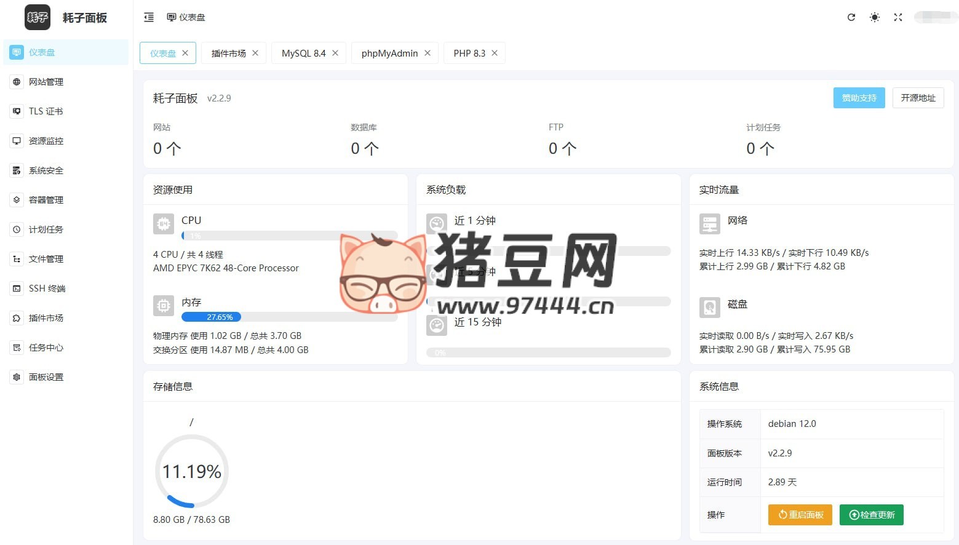Open 网站管理 in the sidebar
Screen dimensions: 959x545
66,82
